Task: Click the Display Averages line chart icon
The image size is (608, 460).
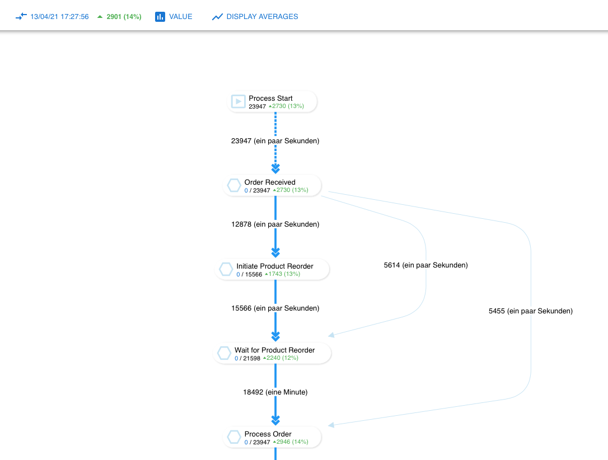Action: (x=217, y=17)
